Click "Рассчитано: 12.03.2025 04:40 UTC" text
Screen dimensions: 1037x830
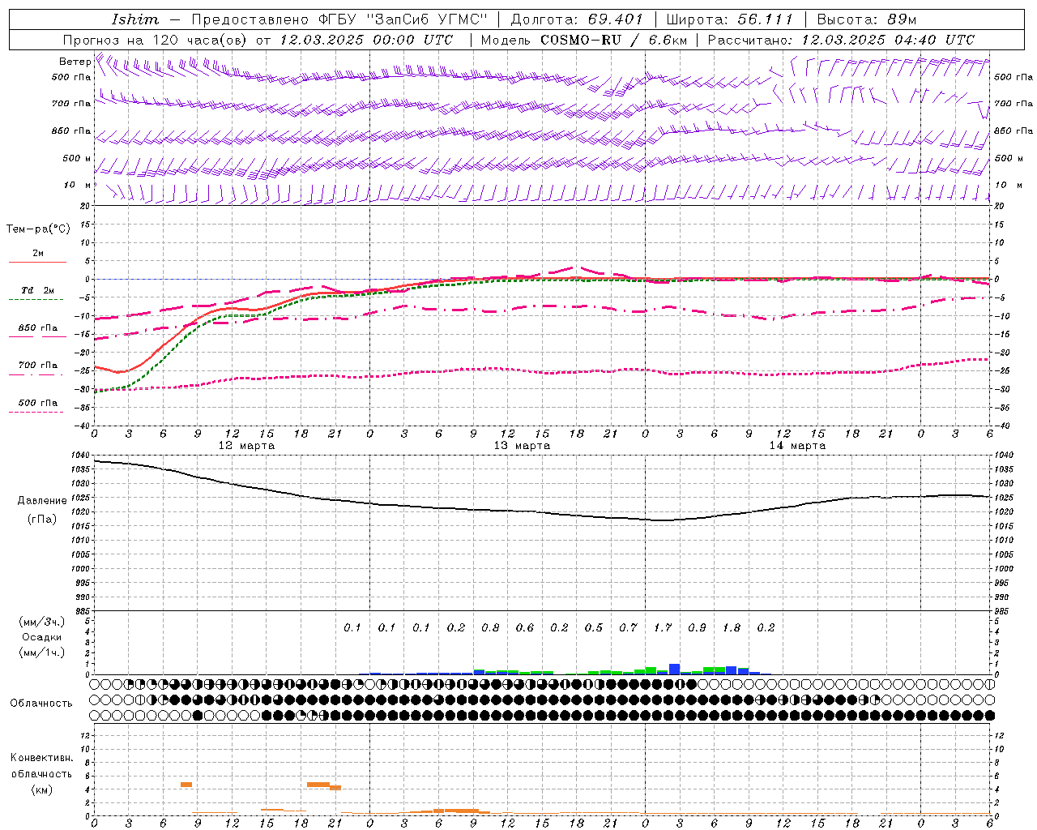click(841, 39)
